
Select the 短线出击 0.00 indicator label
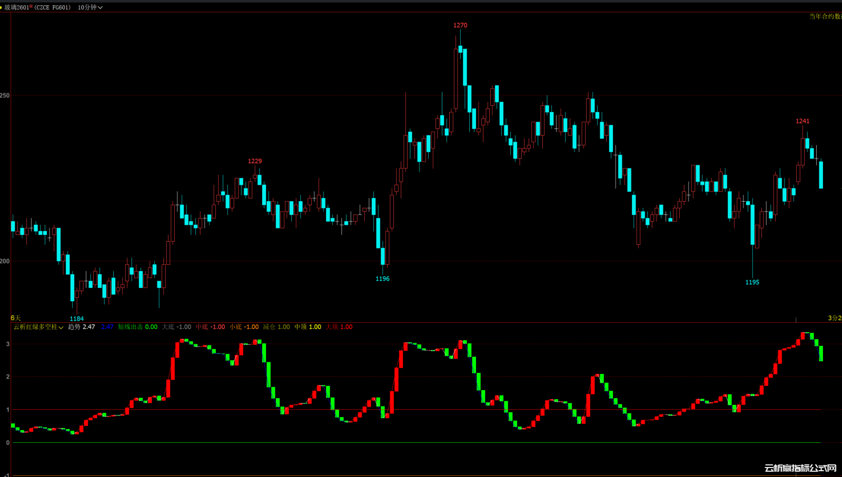137,327
